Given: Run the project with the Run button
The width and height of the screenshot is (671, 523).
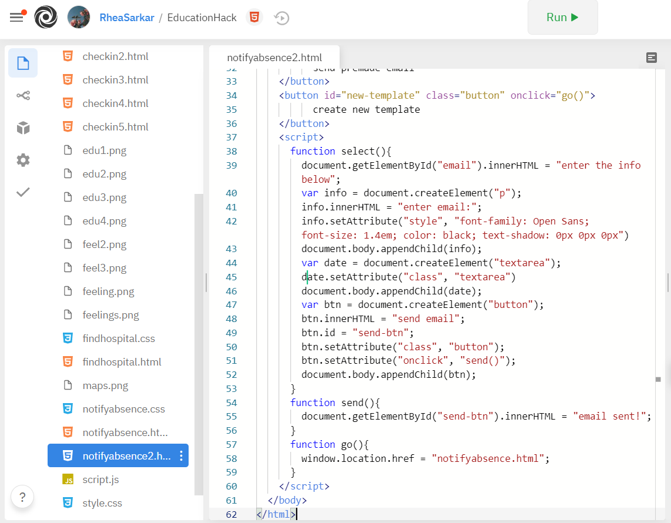Looking at the screenshot, I should click(562, 17).
